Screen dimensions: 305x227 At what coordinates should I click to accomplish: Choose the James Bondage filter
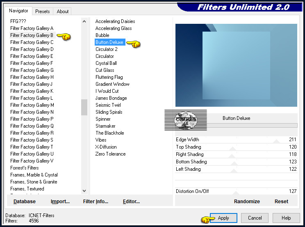click(111, 98)
